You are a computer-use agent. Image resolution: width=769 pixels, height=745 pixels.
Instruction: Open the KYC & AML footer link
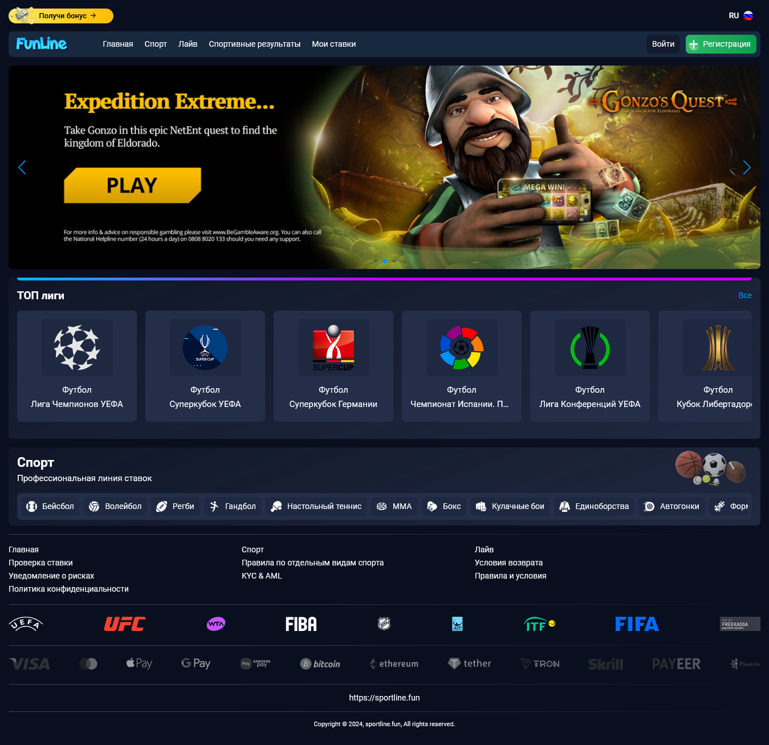coord(262,576)
